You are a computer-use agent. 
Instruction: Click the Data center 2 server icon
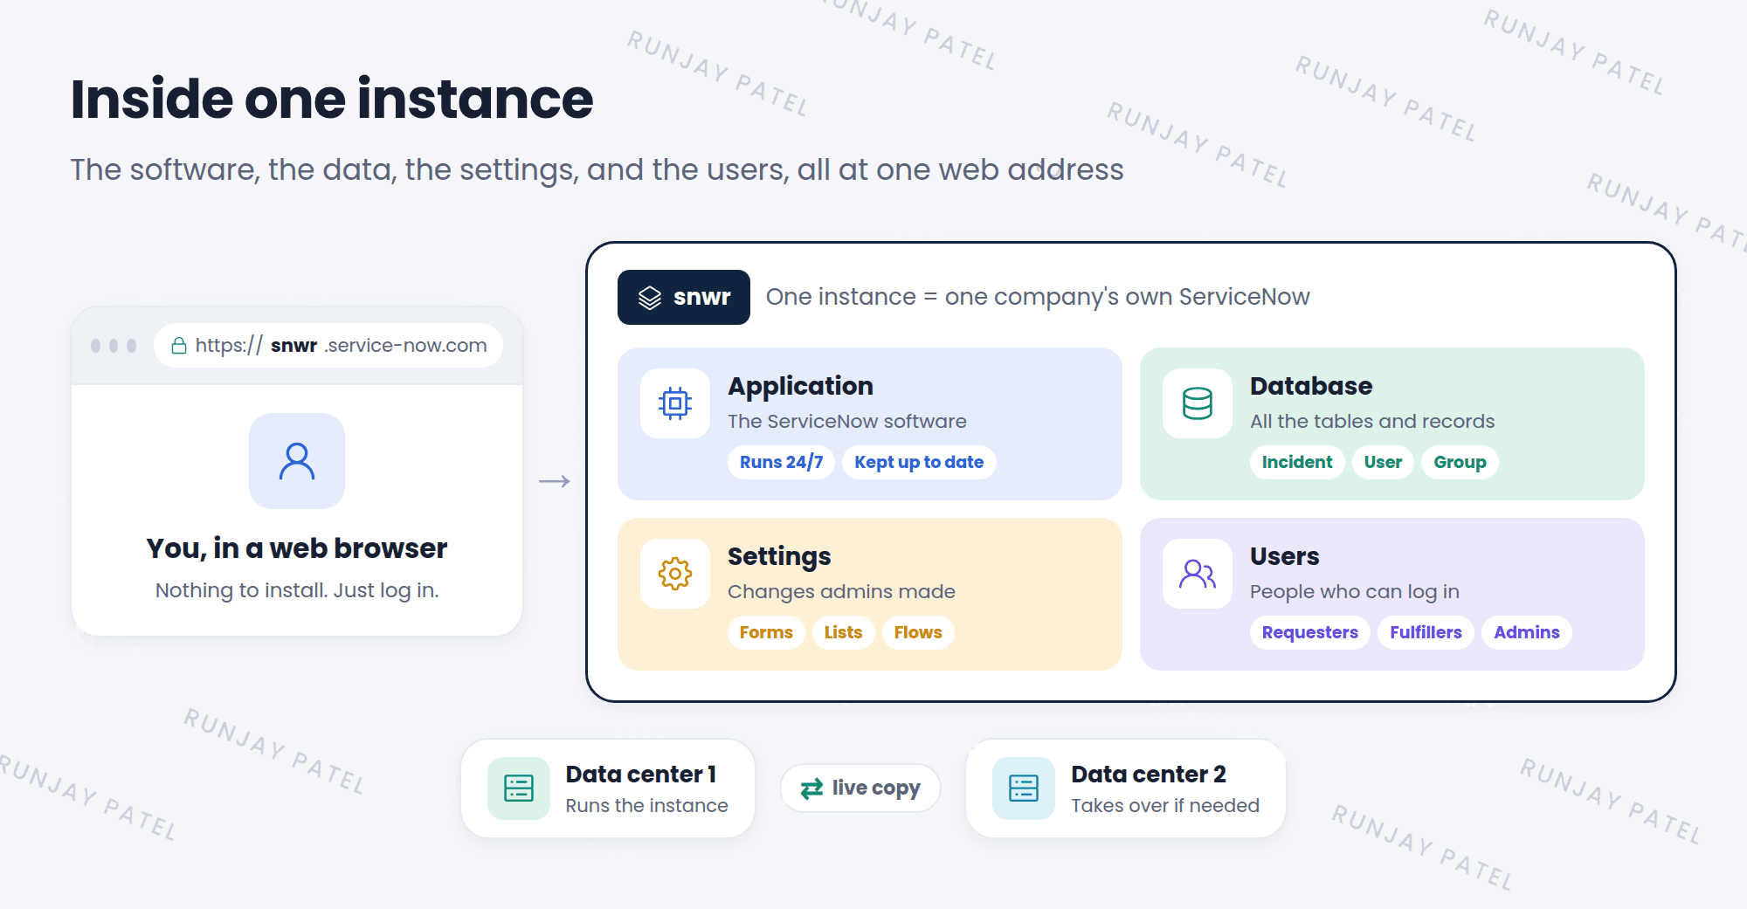[x=1024, y=788]
